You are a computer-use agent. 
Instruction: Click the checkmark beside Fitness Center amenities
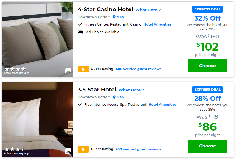pos(80,24)
